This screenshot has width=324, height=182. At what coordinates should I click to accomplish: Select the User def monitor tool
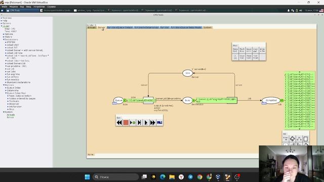(255, 50)
